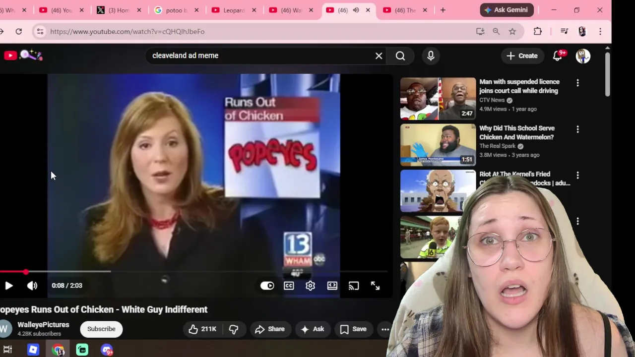
Task: Open Chrome taskbar icon
Action: pos(58,350)
